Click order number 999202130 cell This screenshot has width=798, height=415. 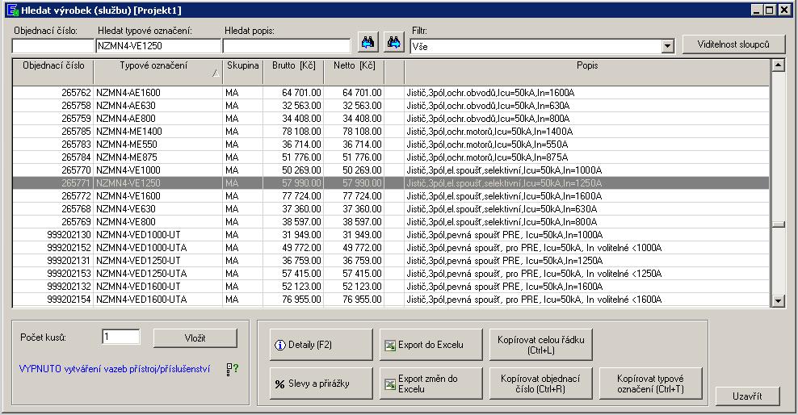53,235
